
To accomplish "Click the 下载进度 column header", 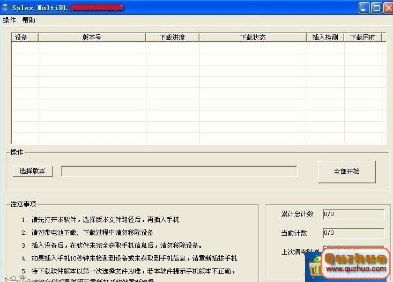I will (x=172, y=38).
